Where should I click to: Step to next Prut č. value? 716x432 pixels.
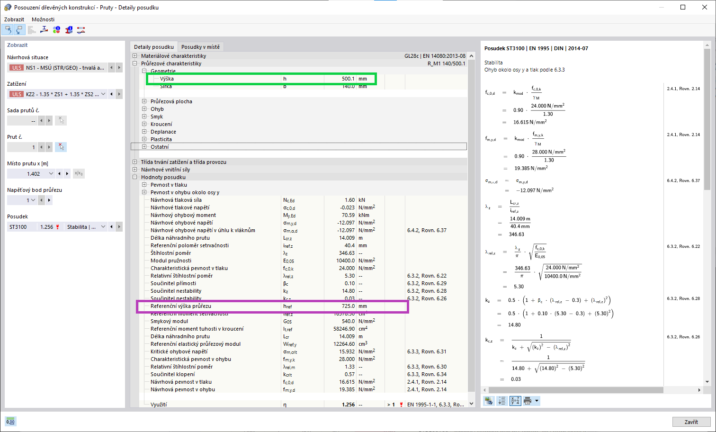[x=49, y=147]
